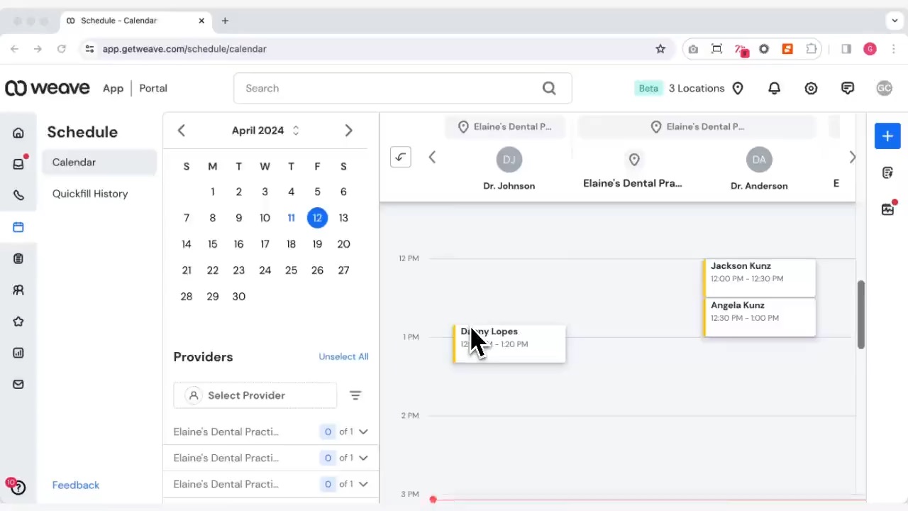The width and height of the screenshot is (908, 511).
Task: Select Quickfill History in Schedule menu
Action: click(90, 194)
